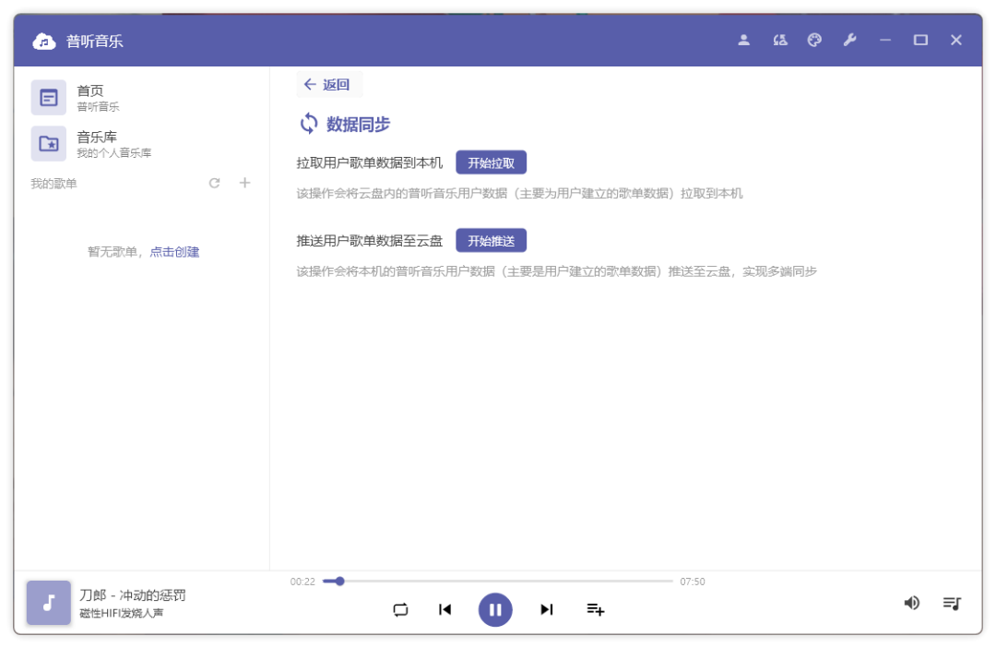
Task: Open settings via the wrench icon
Action: 850,40
